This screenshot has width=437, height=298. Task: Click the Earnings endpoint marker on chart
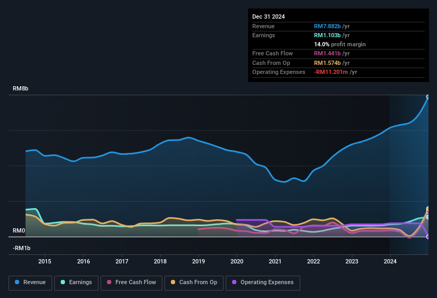(428, 217)
